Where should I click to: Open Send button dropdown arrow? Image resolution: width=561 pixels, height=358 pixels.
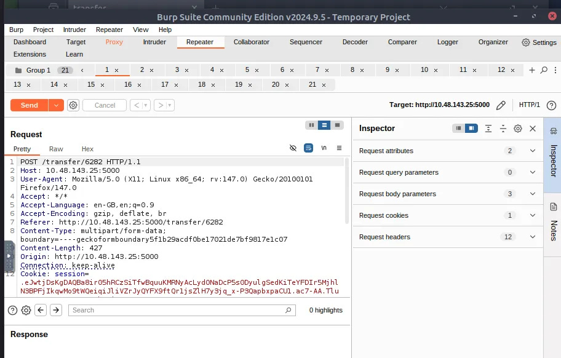[56, 105]
